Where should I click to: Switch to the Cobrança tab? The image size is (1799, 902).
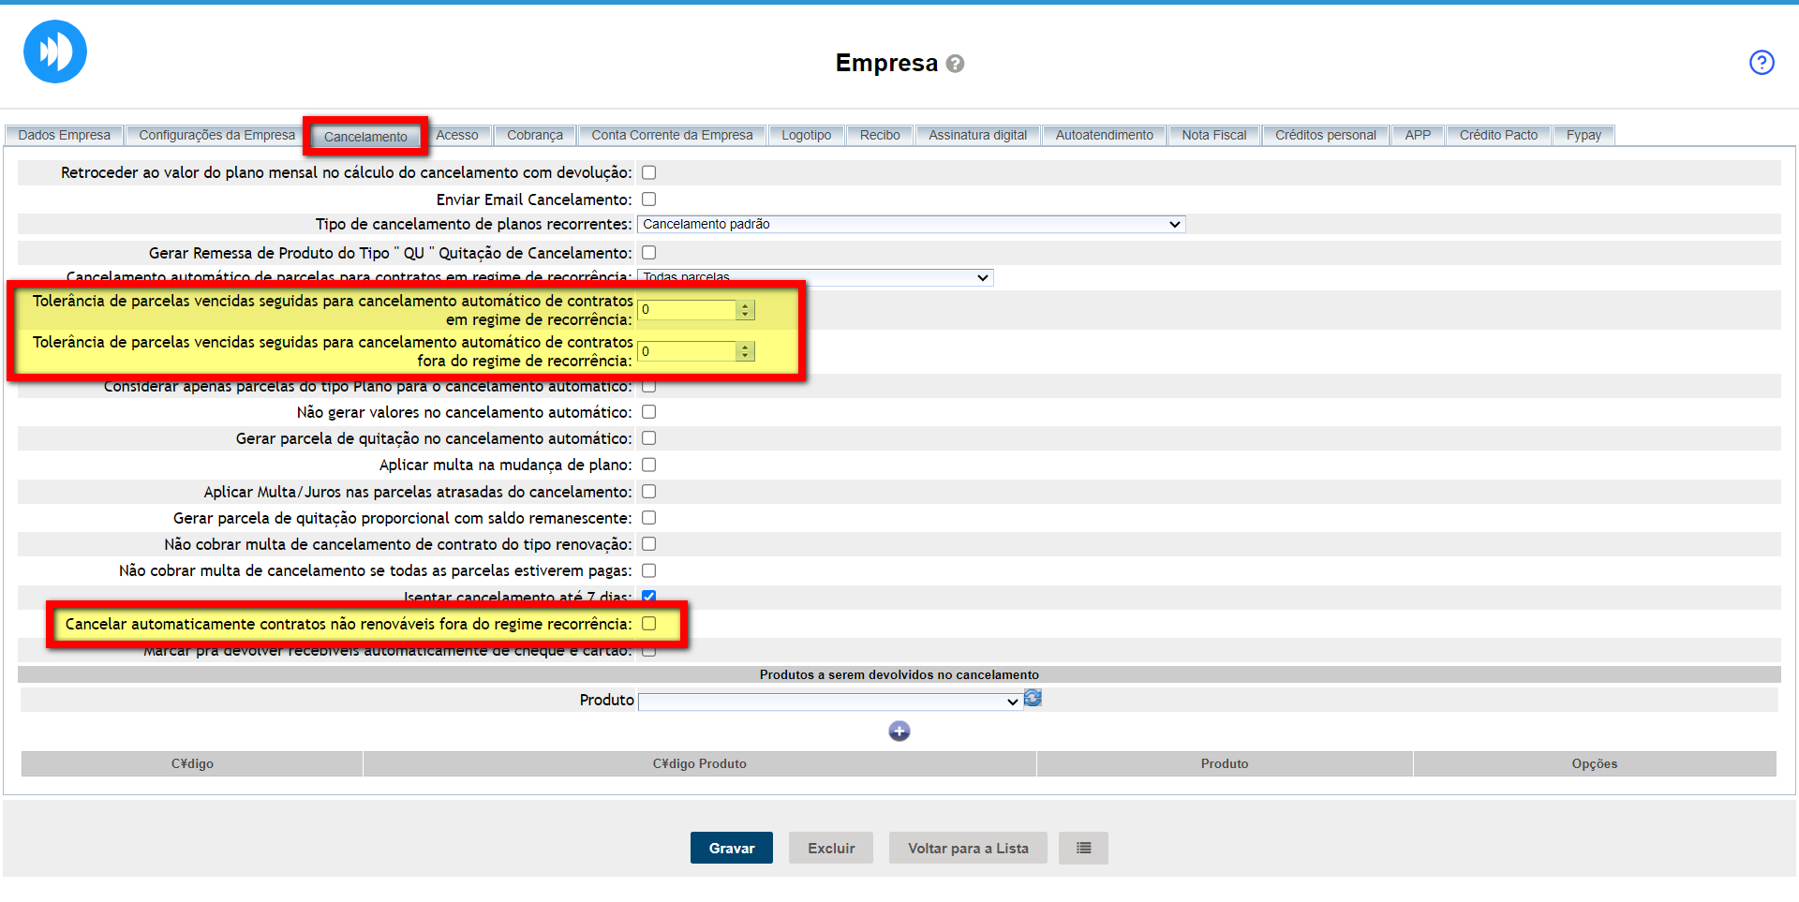pos(534,136)
